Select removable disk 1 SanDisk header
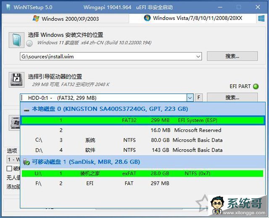This screenshot has height=218, width=269. (142, 162)
